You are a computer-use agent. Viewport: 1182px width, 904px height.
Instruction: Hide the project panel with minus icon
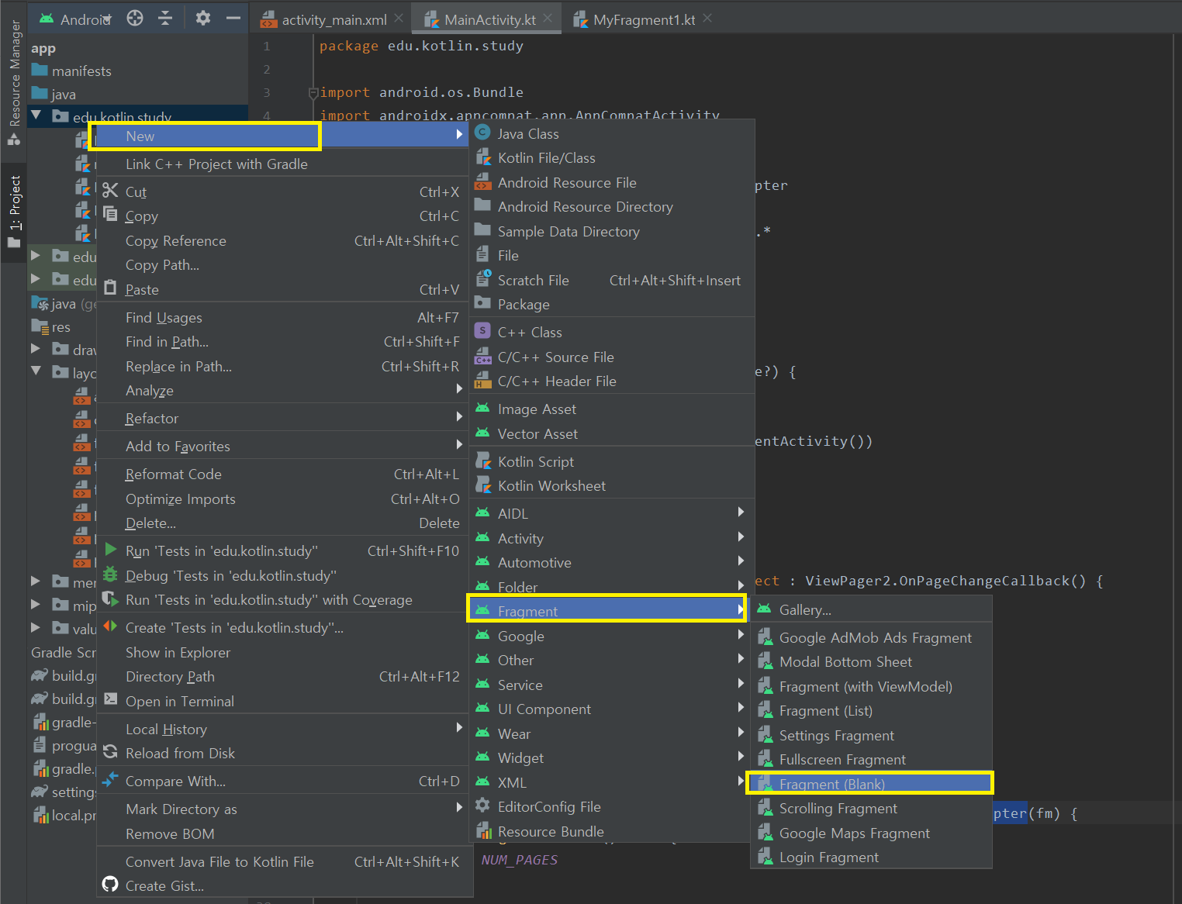233,18
